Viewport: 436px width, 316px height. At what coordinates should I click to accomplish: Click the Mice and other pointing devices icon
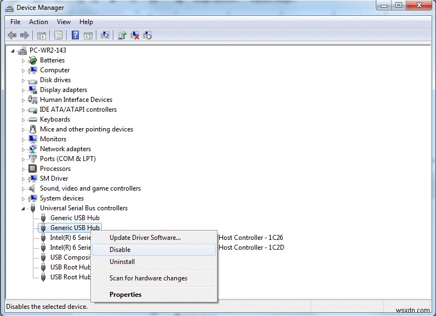[x=32, y=129]
